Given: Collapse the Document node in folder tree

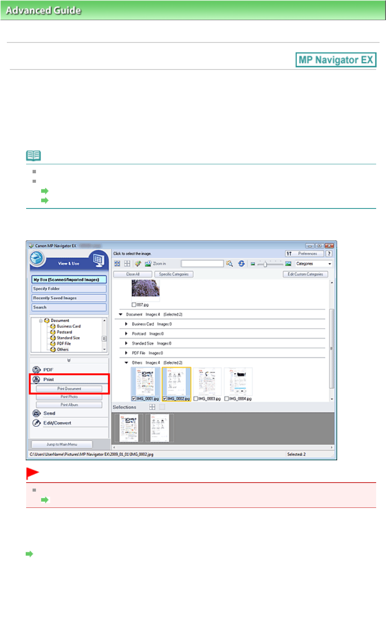Looking at the screenshot, I should click(41, 320).
